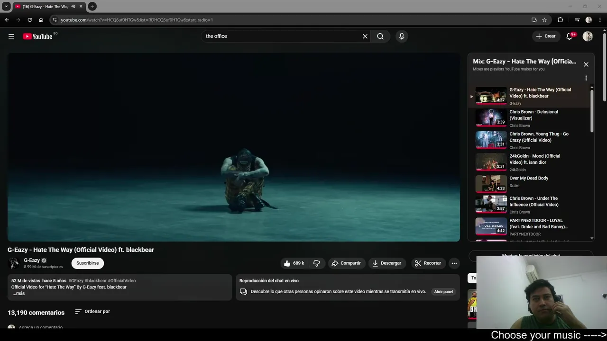Click the Agrega un comentario field
607x341 pixels.
pyautogui.click(x=41, y=327)
